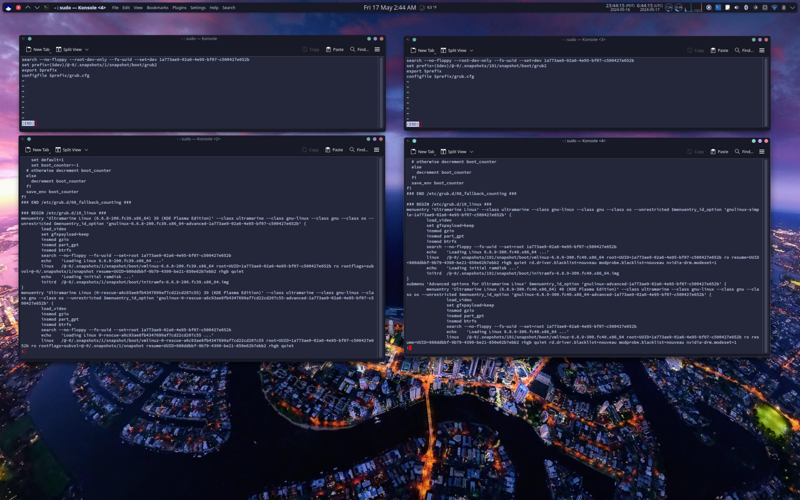Click Copy in Konsole <3> toolbar
Screen dimensions: 800x500
point(695,50)
